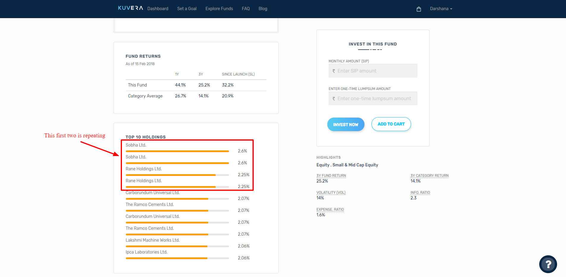566x277 pixels.
Task: Click the 3Y CATEGORY RETURN label
Action: tap(429, 176)
